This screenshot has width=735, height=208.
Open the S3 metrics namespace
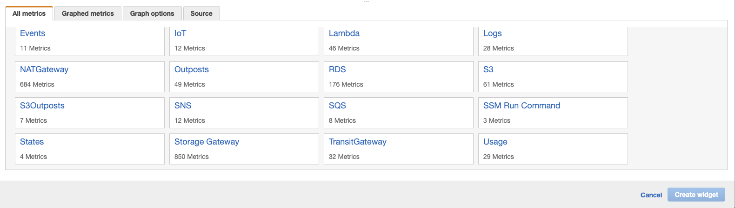(x=488, y=69)
